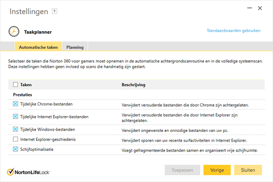The width and height of the screenshot is (273, 182).
Task: Uncheck Tijdelijke Windows-bestanden checkbox
Action: [x=15, y=129]
